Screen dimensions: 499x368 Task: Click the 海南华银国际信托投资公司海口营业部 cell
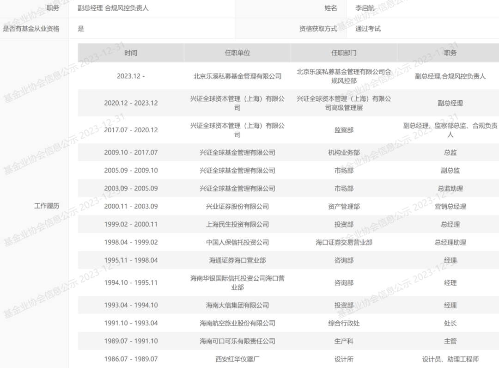(x=237, y=282)
